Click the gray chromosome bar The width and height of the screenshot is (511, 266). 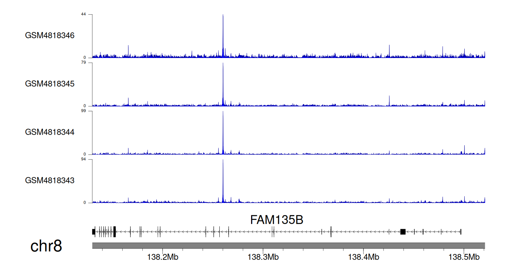(x=288, y=246)
